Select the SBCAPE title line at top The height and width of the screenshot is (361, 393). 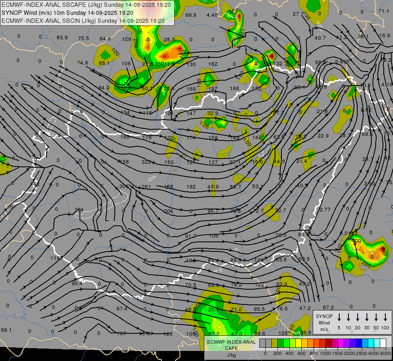86,5
